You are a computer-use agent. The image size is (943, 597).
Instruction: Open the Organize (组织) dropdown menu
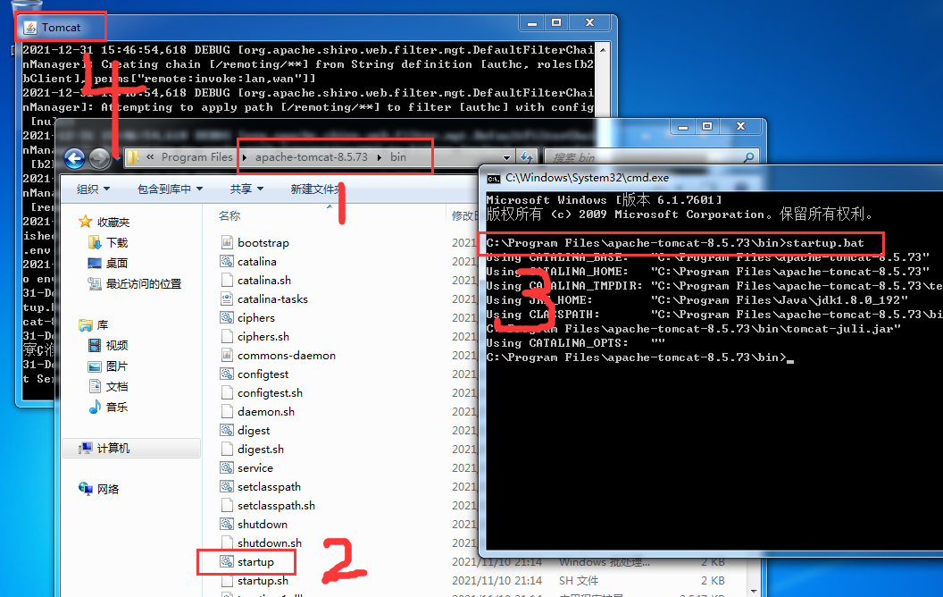coord(93,189)
